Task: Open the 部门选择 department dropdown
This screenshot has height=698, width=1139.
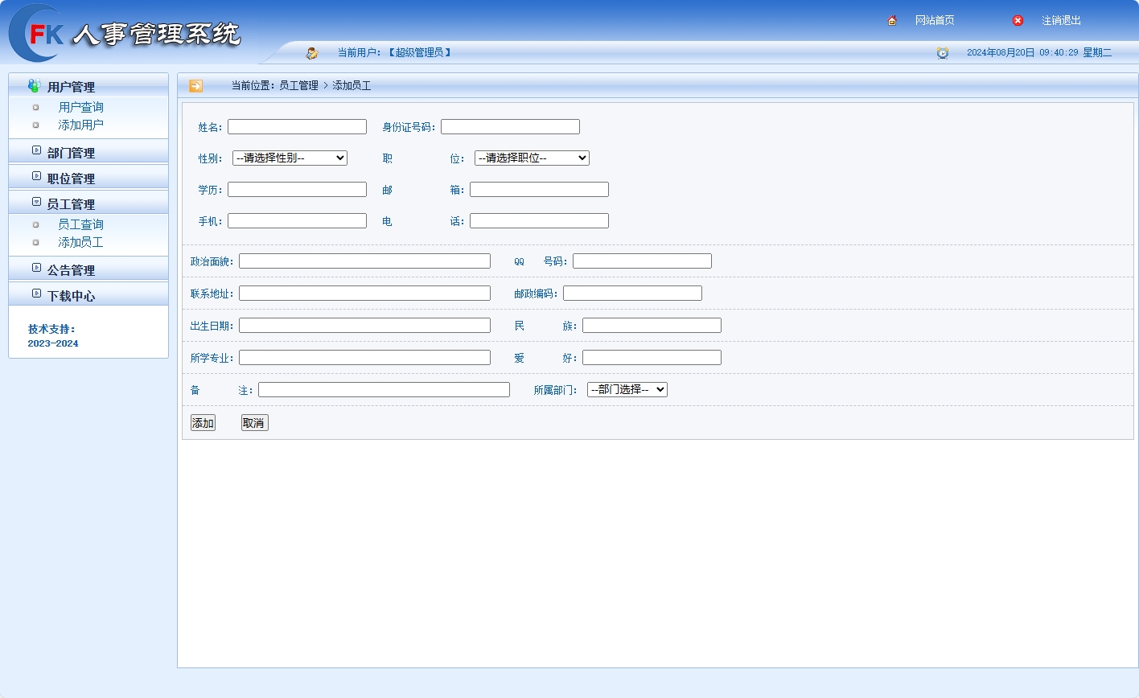Action: [627, 390]
